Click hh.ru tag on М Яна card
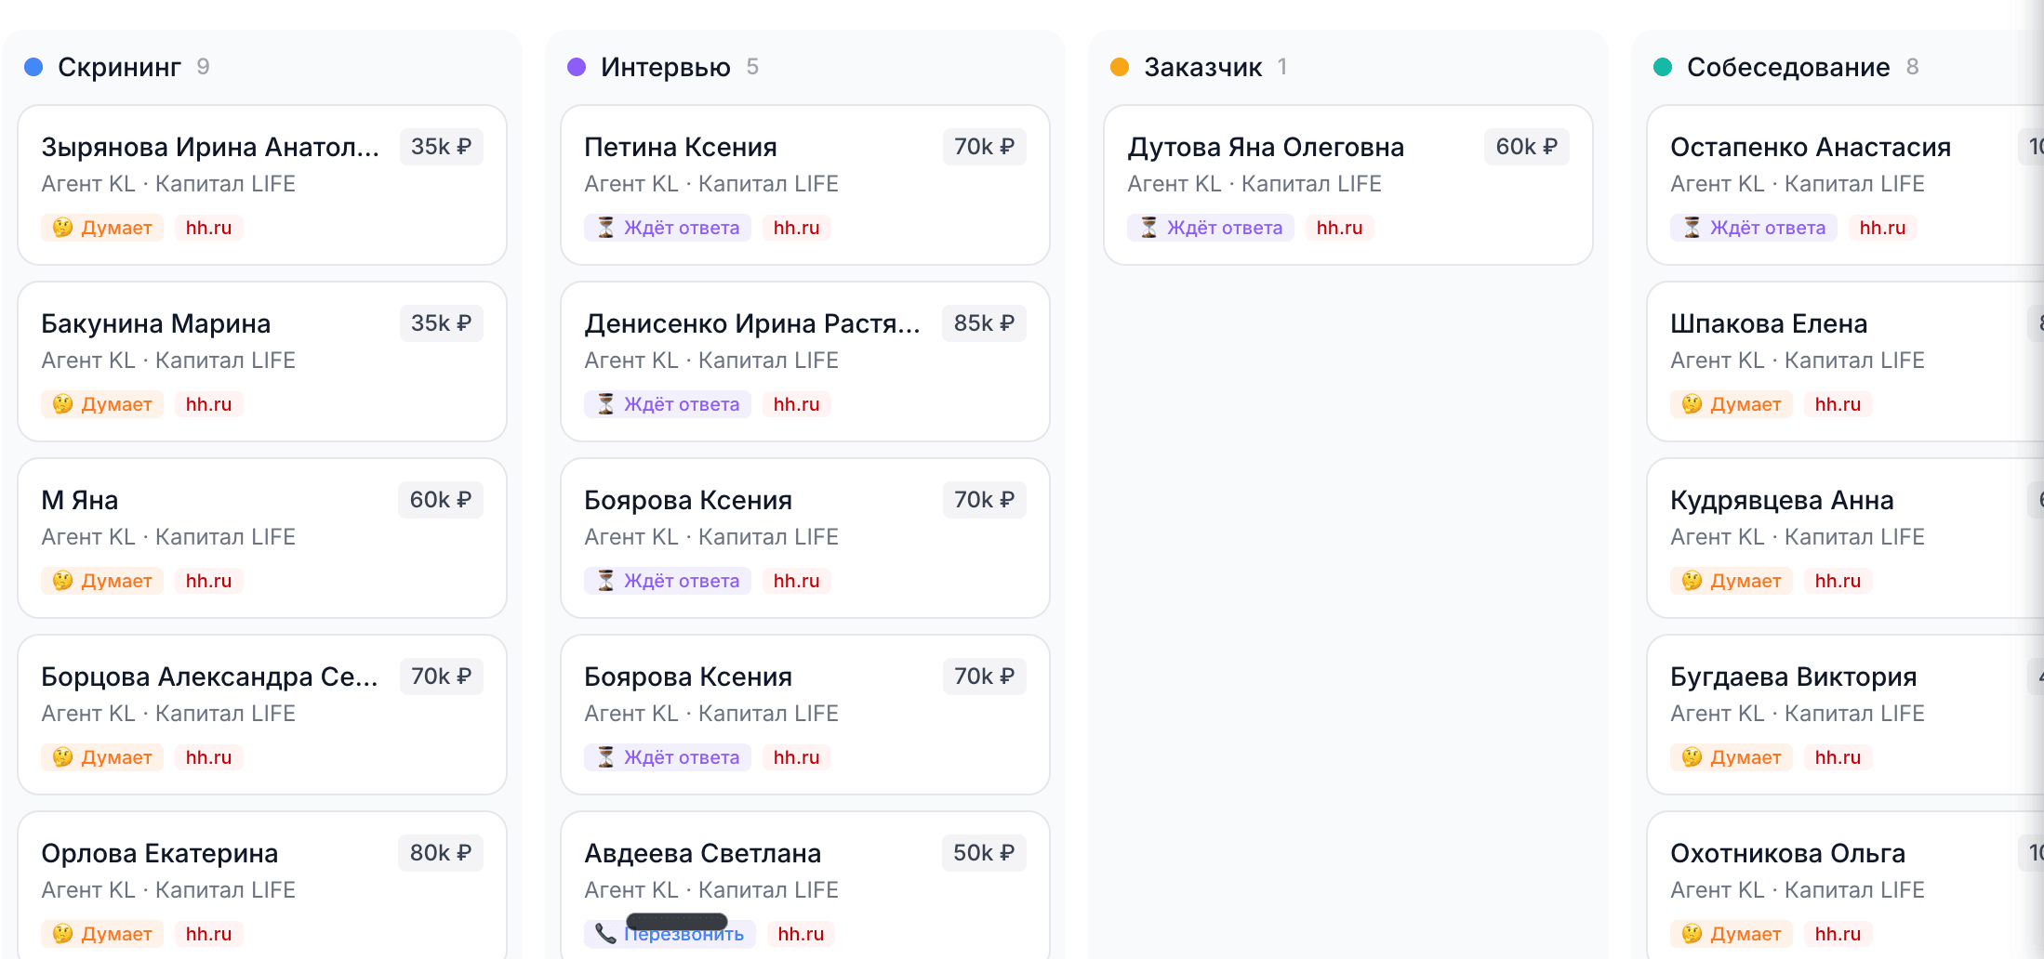 click(209, 581)
